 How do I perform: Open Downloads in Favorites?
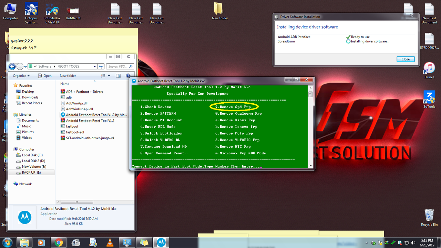[30, 97]
